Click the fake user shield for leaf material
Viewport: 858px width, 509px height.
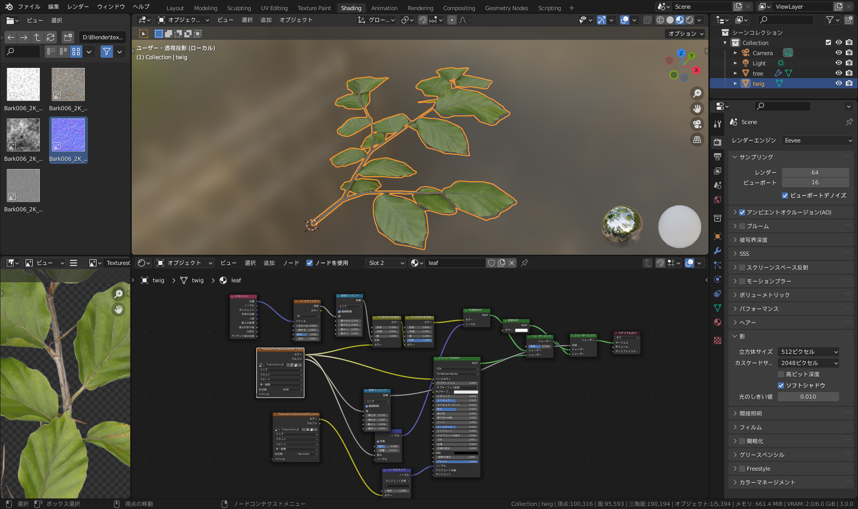point(491,263)
